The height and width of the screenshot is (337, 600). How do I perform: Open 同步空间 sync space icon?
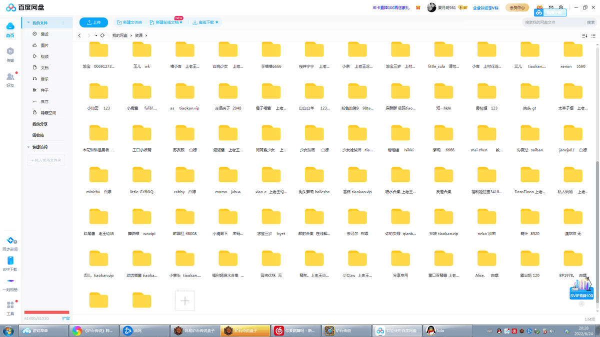(x=10, y=241)
